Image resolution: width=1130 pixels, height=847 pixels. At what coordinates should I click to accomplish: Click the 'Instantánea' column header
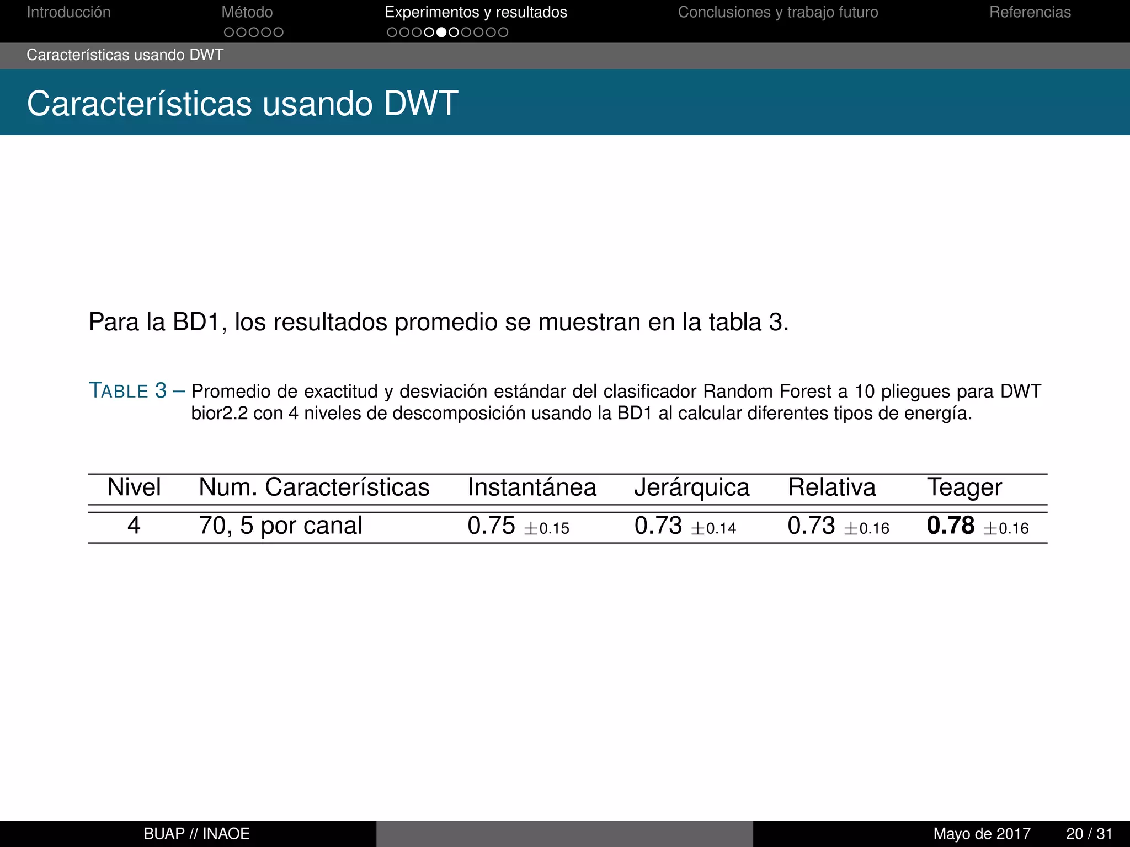[532, 487]
